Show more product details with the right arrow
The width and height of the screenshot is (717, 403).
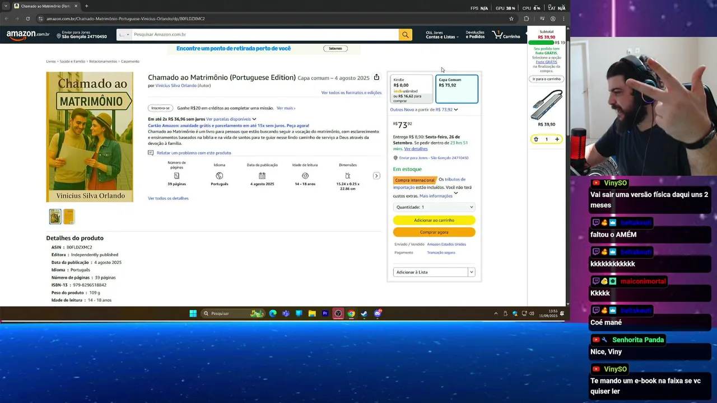(x=376, y=176)
